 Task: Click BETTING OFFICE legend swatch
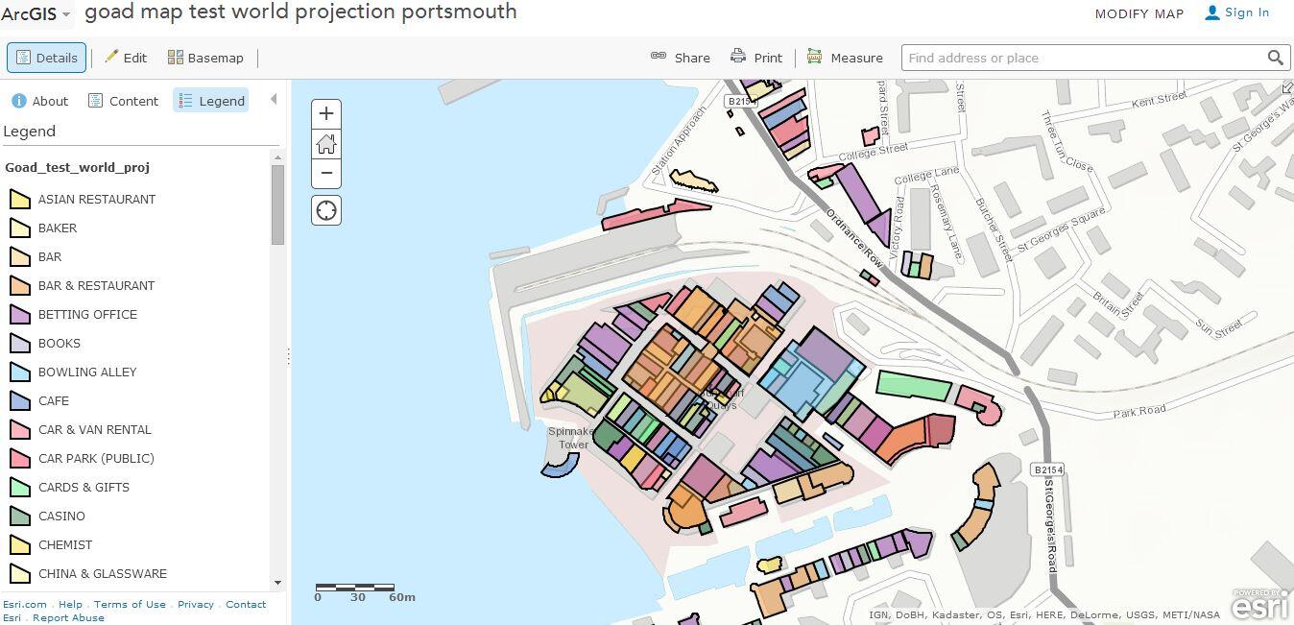click(x=20, y=314)
